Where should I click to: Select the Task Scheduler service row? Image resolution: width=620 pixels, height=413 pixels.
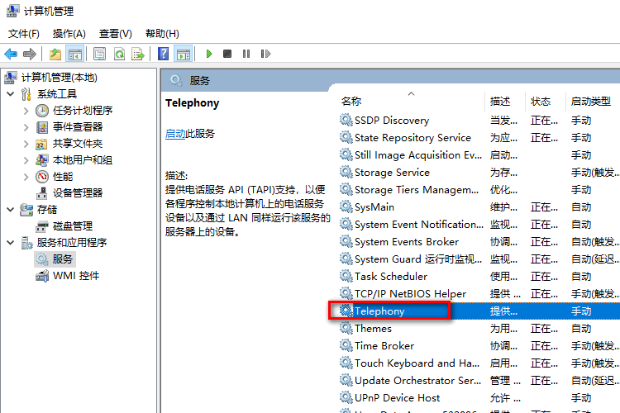(x=479, y=276)
